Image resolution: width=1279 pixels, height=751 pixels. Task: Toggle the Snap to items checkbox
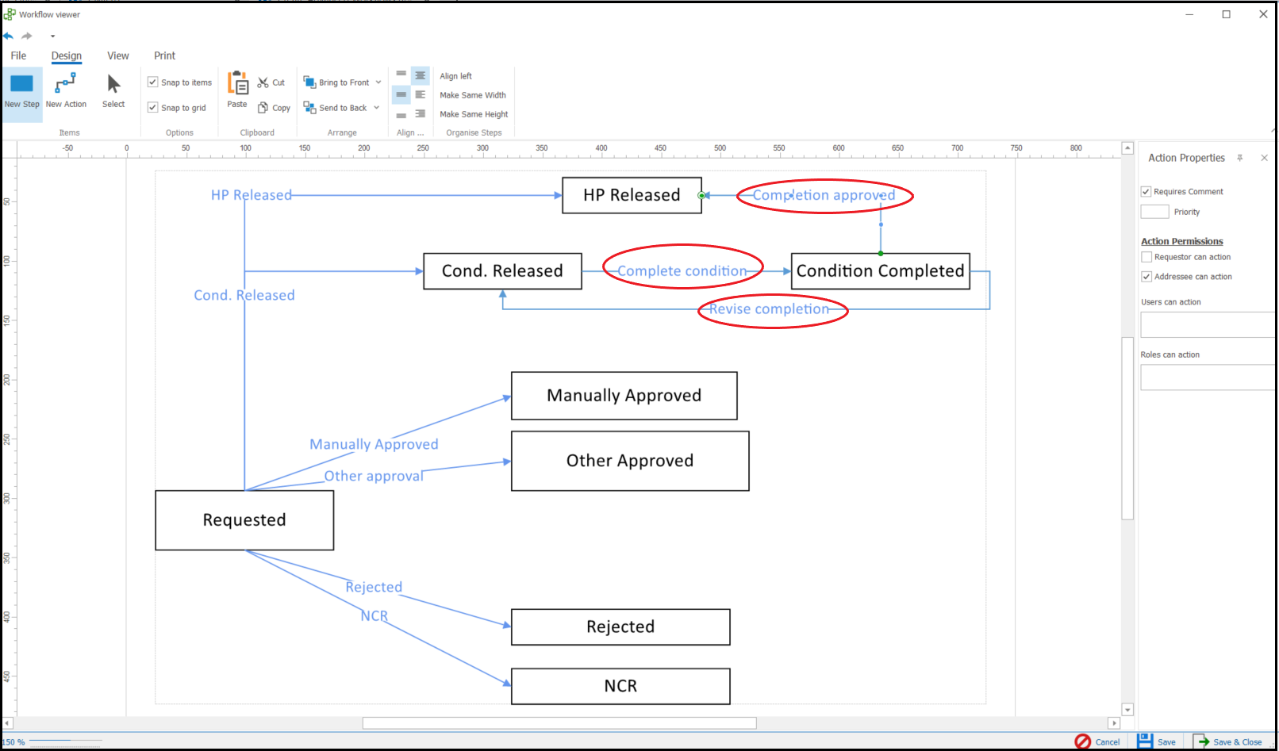(x=153, y=82)
